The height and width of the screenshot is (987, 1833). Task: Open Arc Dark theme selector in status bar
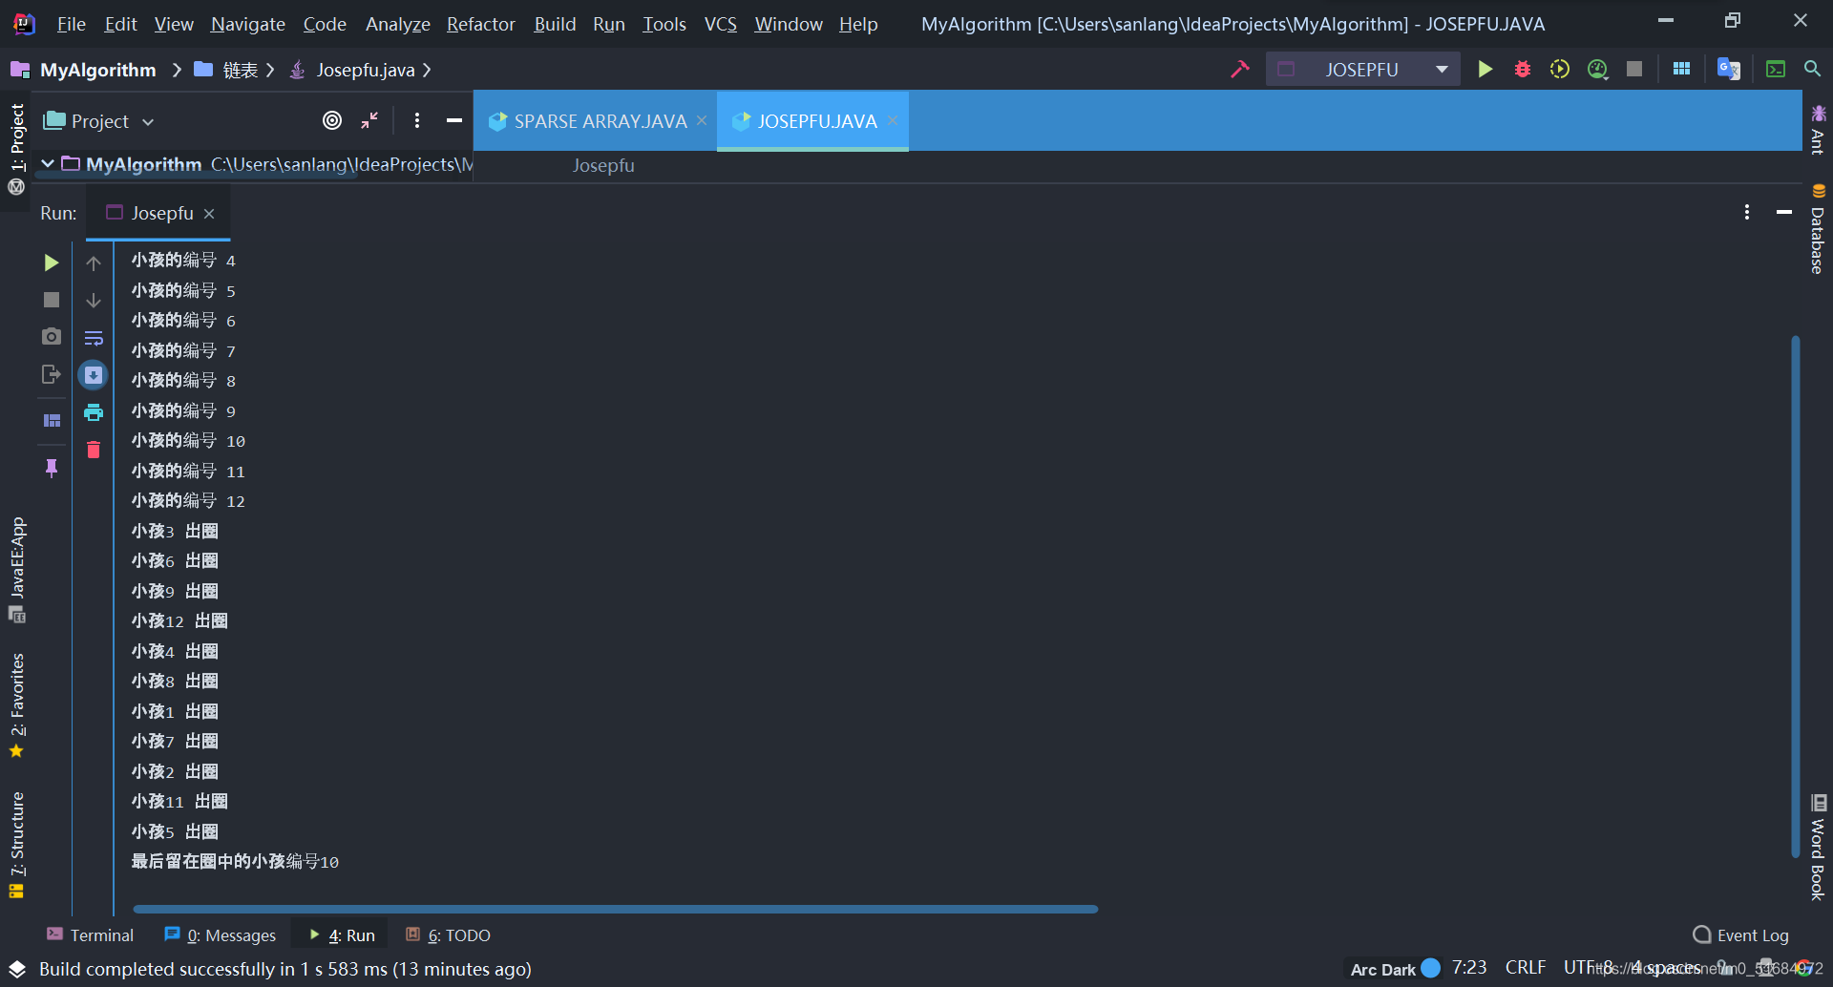(x=1395, y=969)
